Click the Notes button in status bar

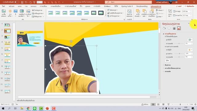145,104
